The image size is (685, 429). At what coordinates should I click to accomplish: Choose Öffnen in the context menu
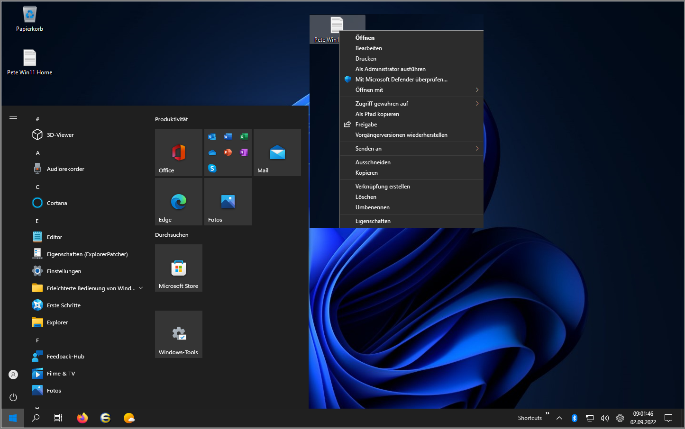click(x=411, y=38)
